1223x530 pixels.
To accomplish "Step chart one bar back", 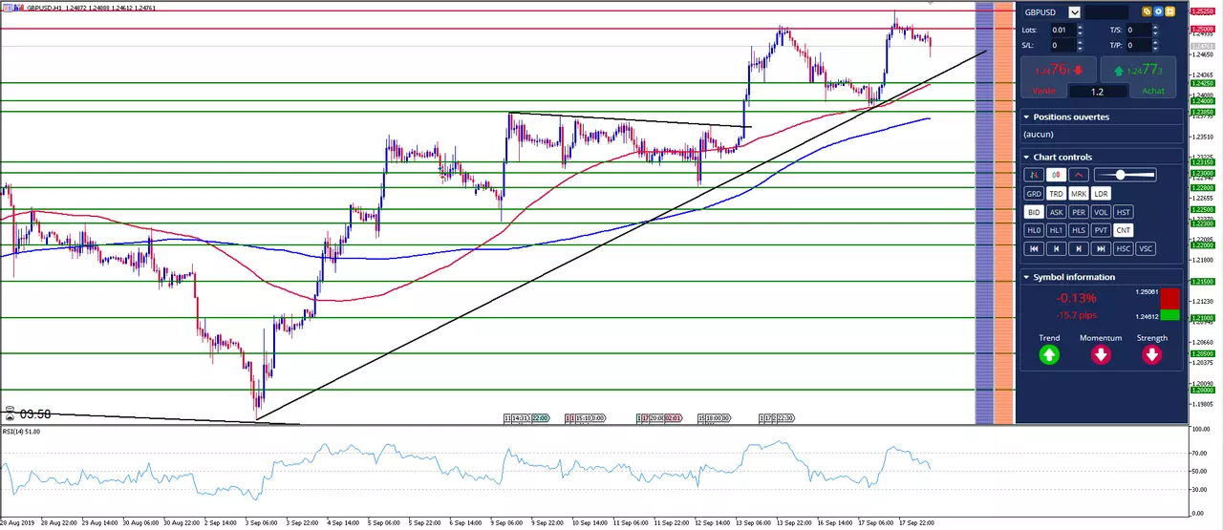I will pyautogui.click(x=1056, y=248).
